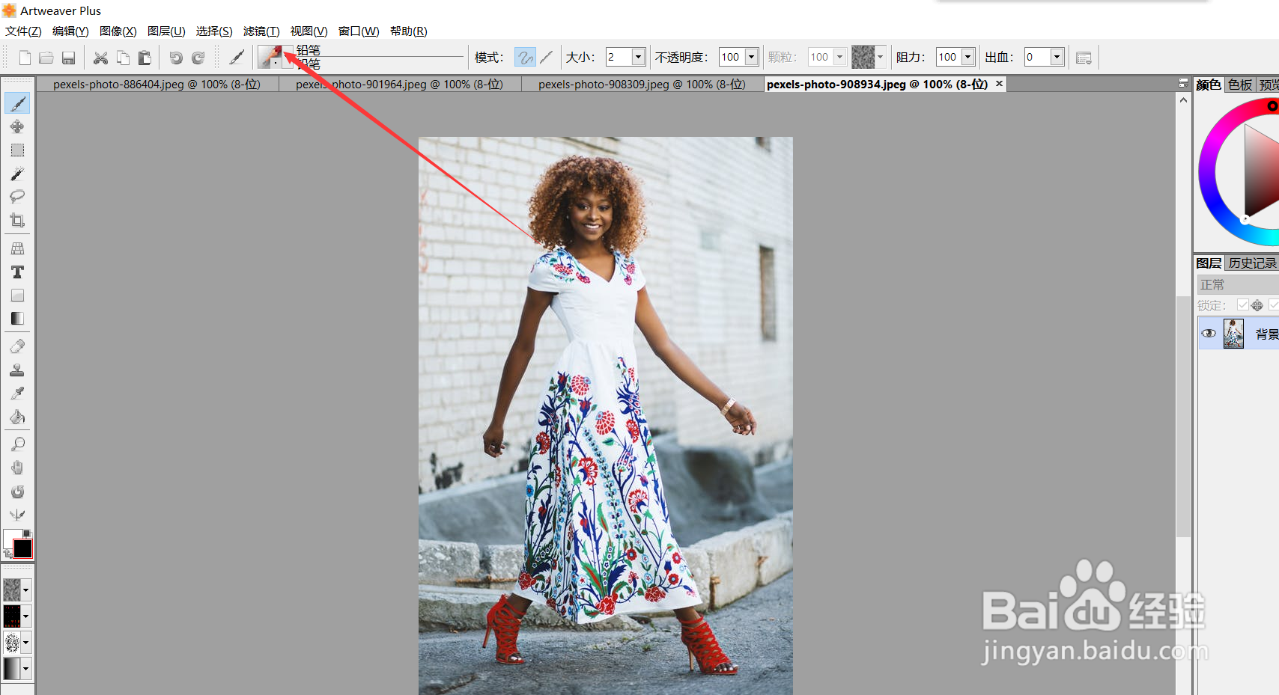1279x695 pixels.
Task: Select the Gradient tool
Action: tap(17, 319)
